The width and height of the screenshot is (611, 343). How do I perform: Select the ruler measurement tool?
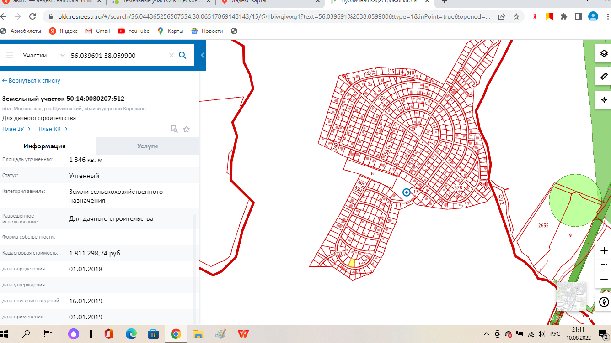pos(604,76)
